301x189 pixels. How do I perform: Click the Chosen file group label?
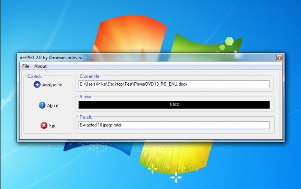(x=89, y=76)
